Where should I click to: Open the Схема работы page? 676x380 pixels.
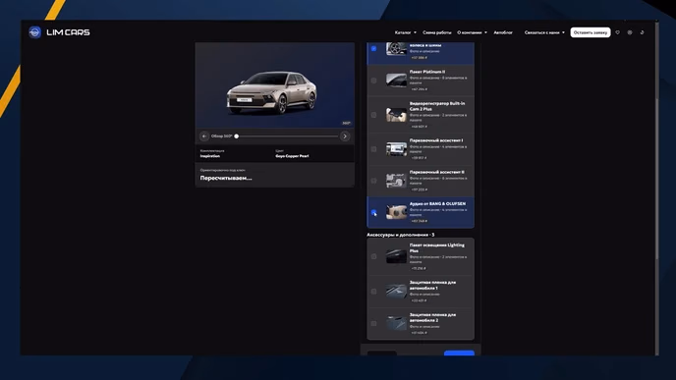tap(436, 32)
